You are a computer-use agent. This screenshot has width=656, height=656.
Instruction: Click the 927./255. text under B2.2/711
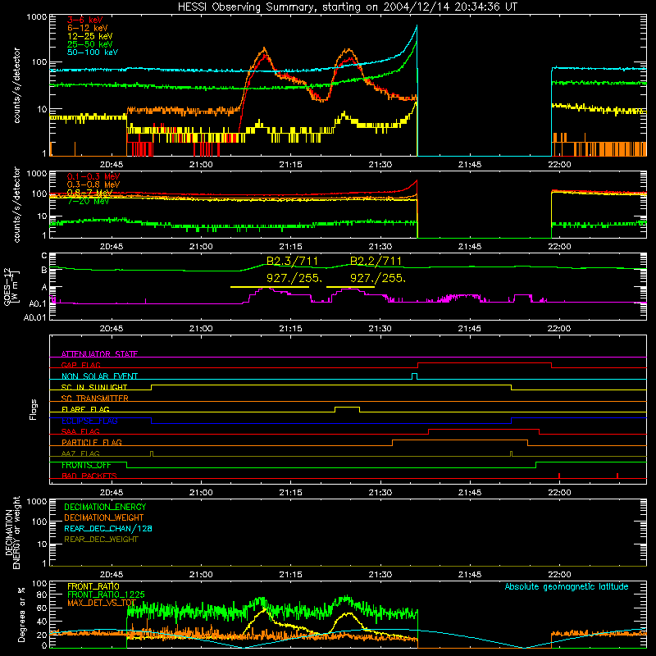378,278
